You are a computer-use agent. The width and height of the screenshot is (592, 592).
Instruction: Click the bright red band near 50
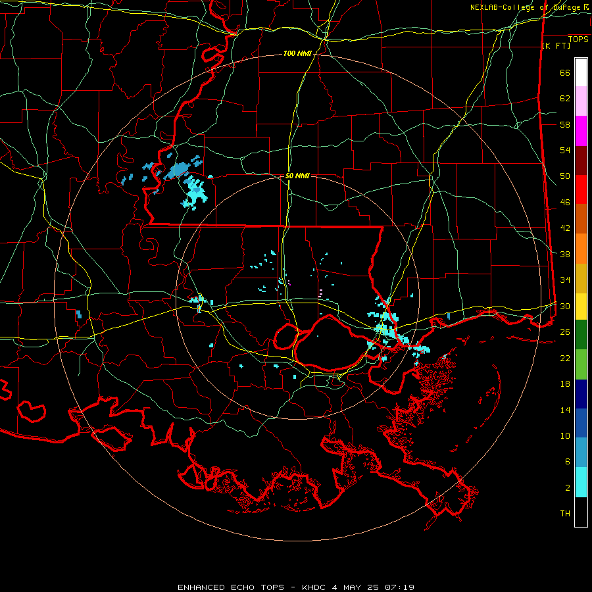click(x=581, y=189)
